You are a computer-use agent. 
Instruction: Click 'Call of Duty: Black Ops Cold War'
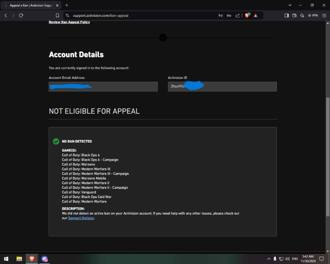tap(87, 197)
